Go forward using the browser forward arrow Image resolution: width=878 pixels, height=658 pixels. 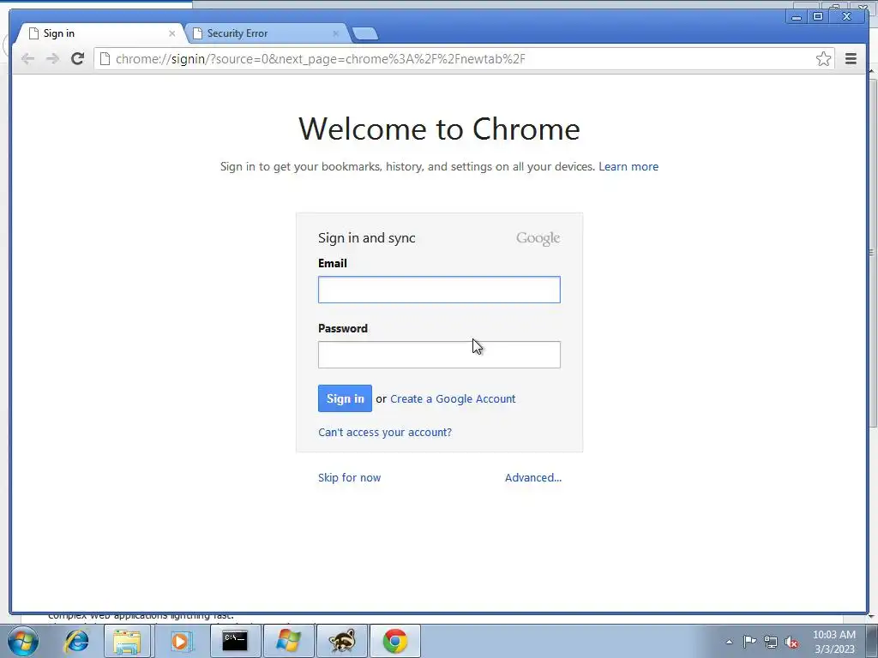pyautogui.click(x=52, y=59)
